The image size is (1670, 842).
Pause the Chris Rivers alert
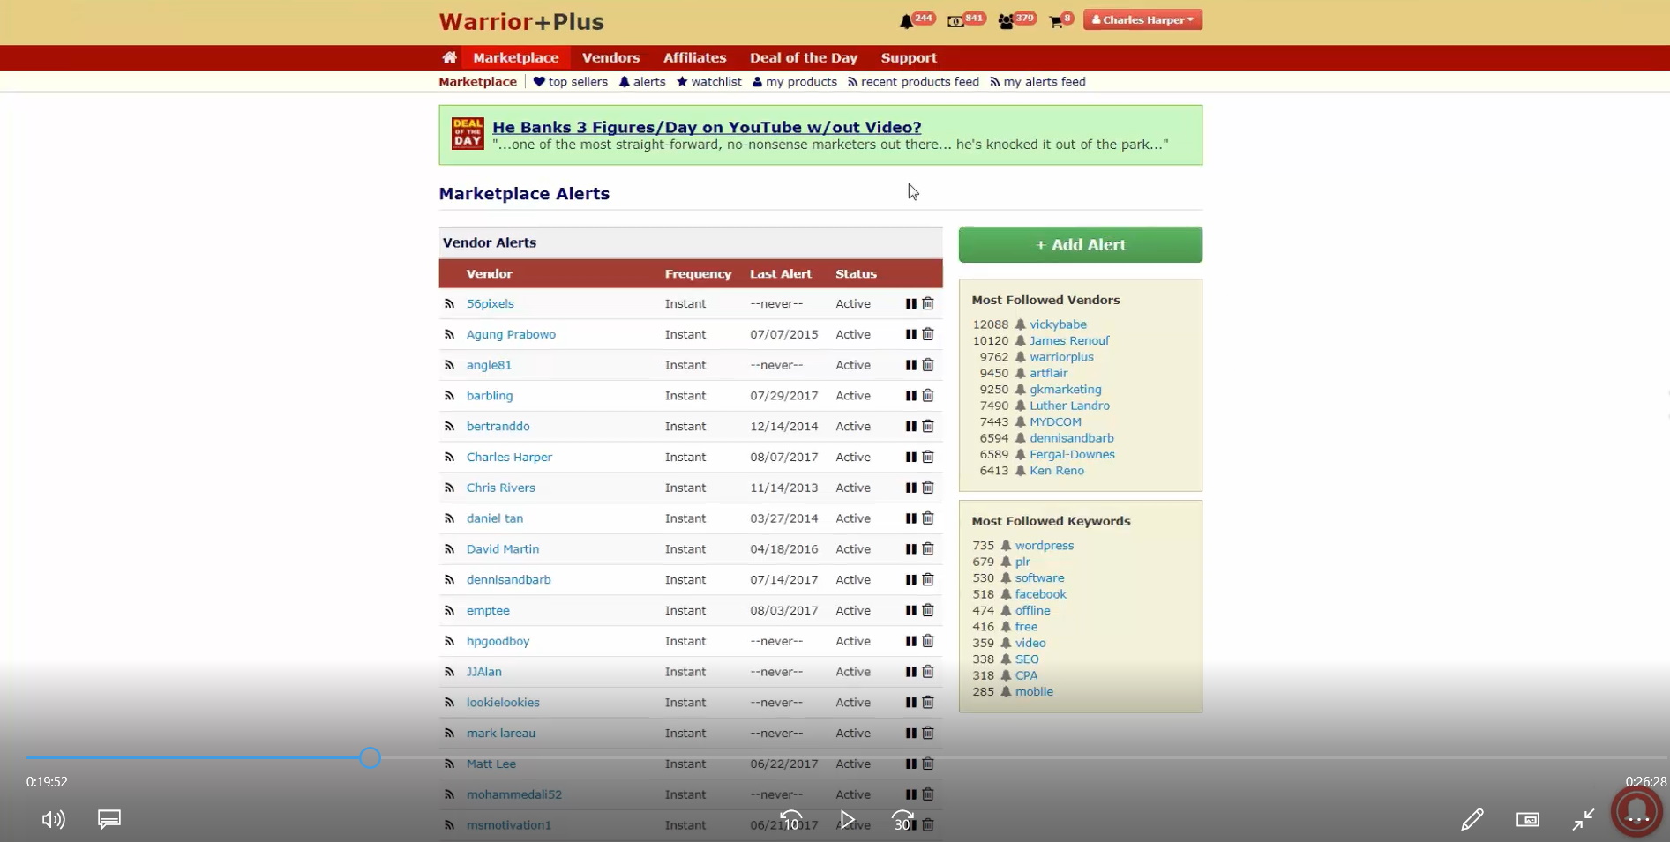pos(910,488)
